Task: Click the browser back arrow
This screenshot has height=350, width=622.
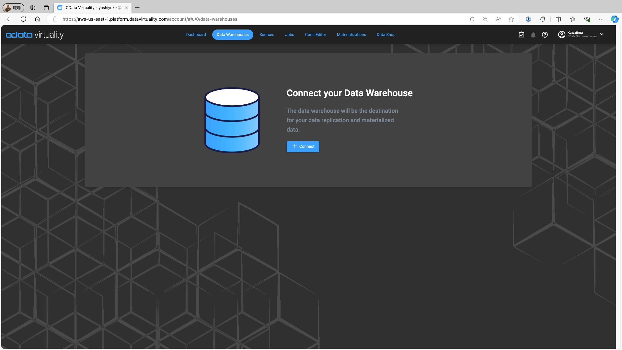Action: point(9,19)
